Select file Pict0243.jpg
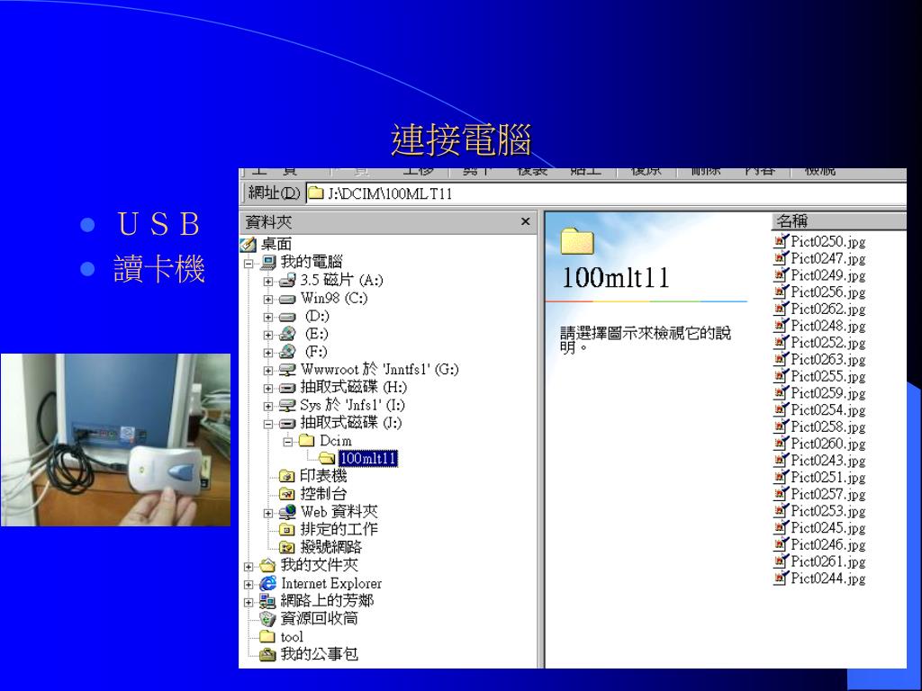The height and width of the screenshot is (691, 922). [x=820, y=461]
